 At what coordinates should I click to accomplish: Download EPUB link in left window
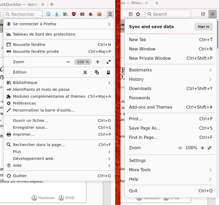point(66,198)
